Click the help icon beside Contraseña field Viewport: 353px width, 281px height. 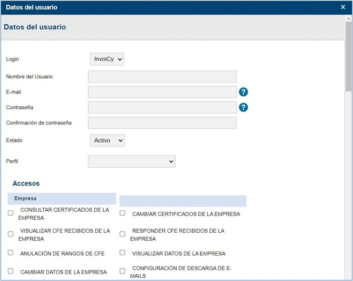[243, 107]
